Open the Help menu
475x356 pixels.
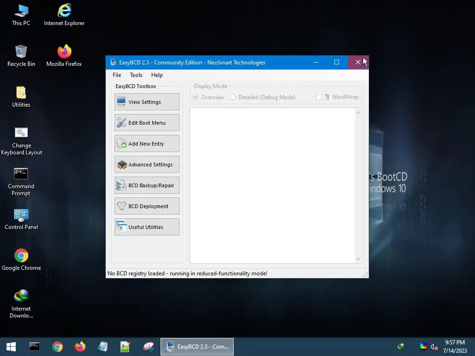coord(157,75)
